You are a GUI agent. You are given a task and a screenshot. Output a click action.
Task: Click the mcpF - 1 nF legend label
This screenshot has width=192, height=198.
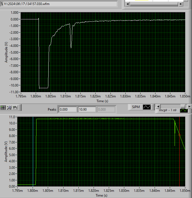(168, 110)
